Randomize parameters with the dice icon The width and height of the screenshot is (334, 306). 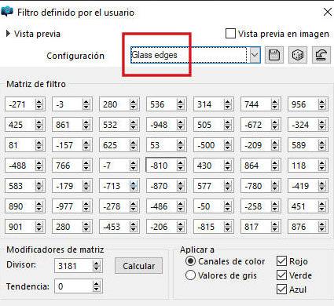pos(298,55)
